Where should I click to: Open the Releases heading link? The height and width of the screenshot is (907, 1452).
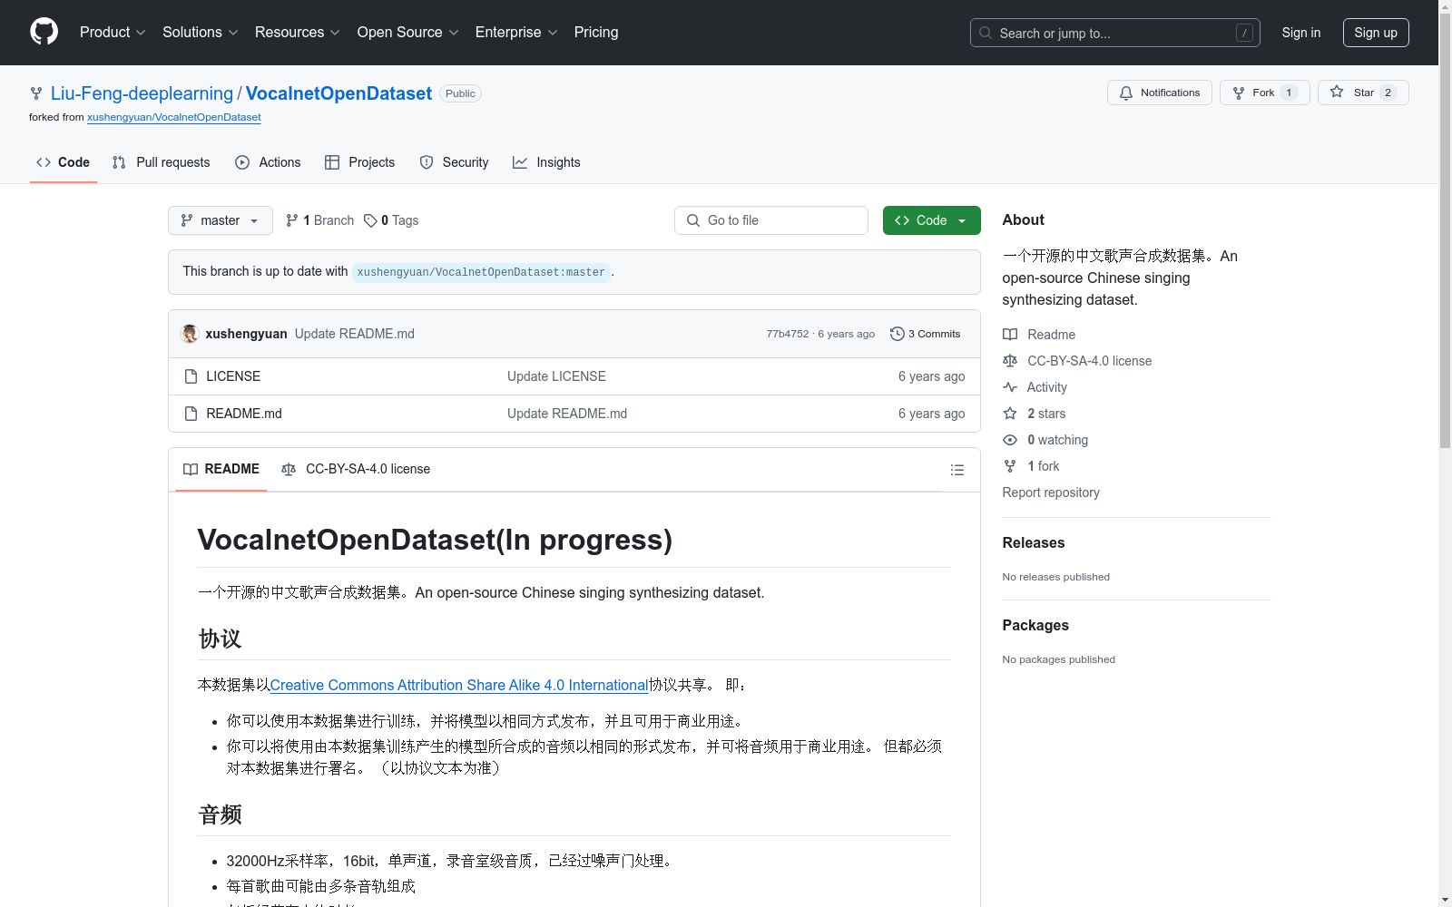pyautogui.click(x=1034, y=542)
